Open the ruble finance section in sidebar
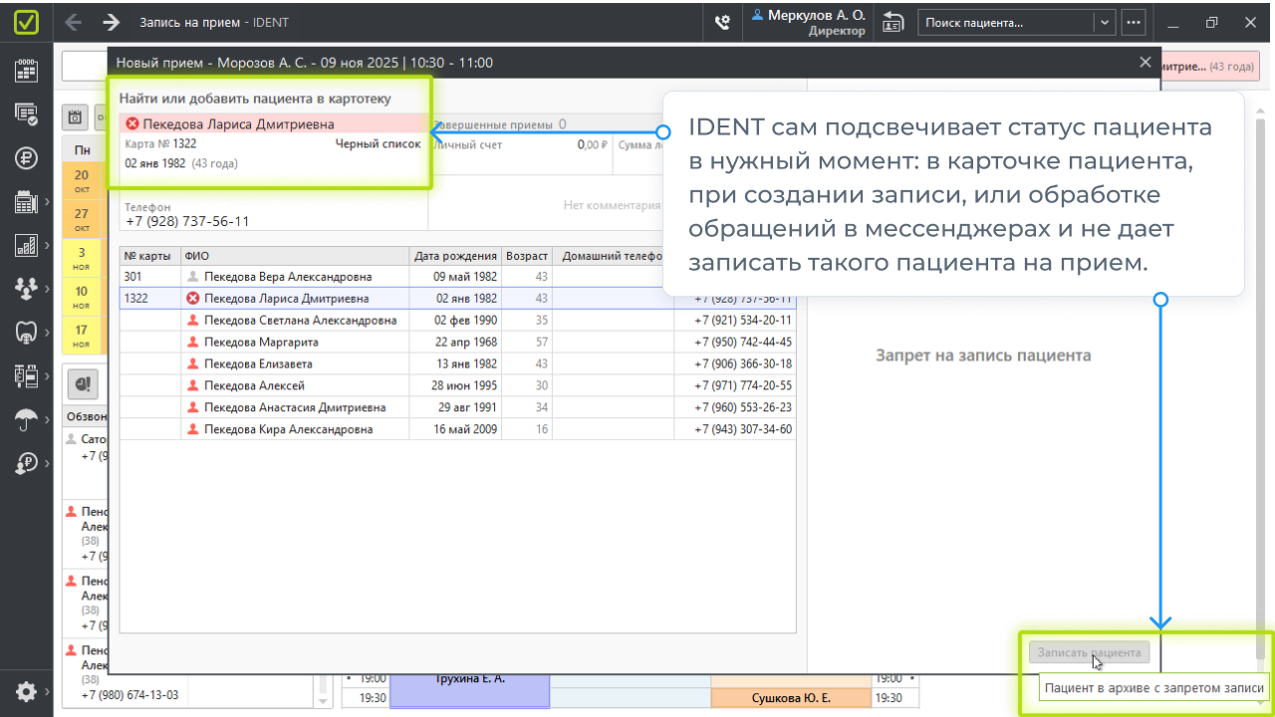The width and height of the screenshot is (1275, 717). point(26,157)
